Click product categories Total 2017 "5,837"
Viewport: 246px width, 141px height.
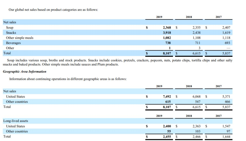226,53
